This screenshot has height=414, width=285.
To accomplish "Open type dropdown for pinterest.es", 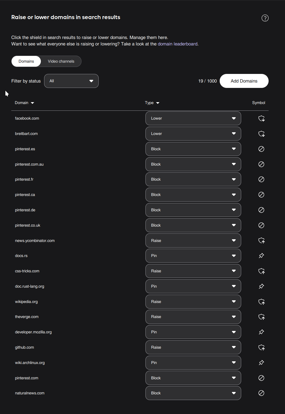I will click(x=193, y=149).
